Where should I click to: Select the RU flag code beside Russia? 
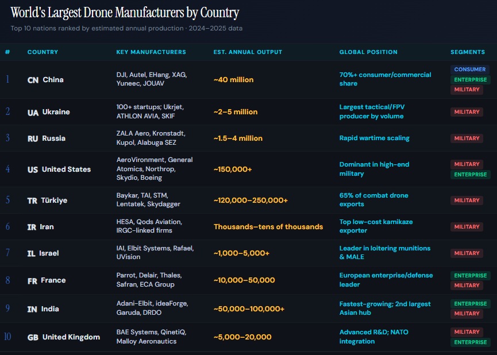pyautogui.click(x=33, y=138)
